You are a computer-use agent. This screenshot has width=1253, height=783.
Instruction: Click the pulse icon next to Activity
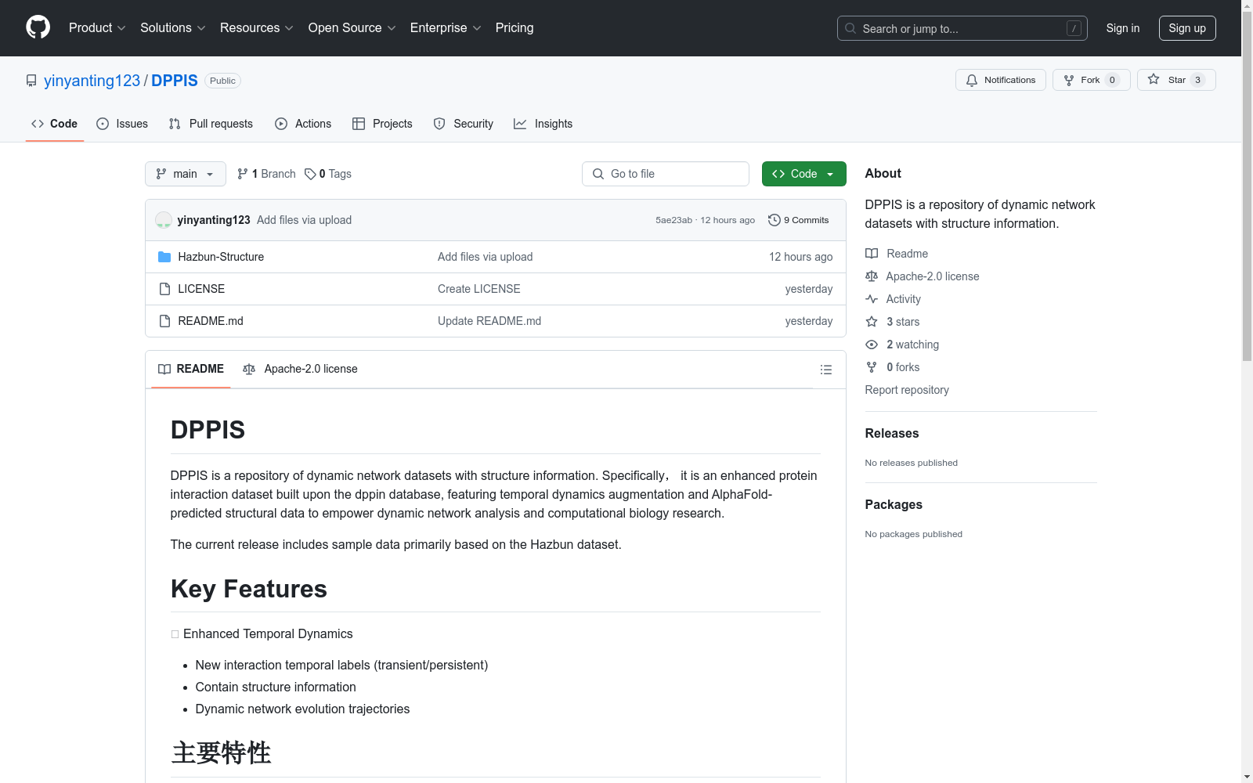[x=872, y=299]
